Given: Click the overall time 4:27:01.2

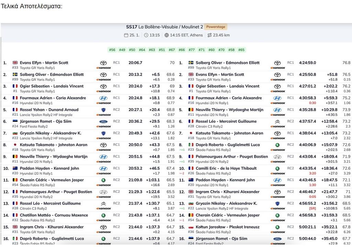Looking at the screenshot, I should click(x=308, y=86).
